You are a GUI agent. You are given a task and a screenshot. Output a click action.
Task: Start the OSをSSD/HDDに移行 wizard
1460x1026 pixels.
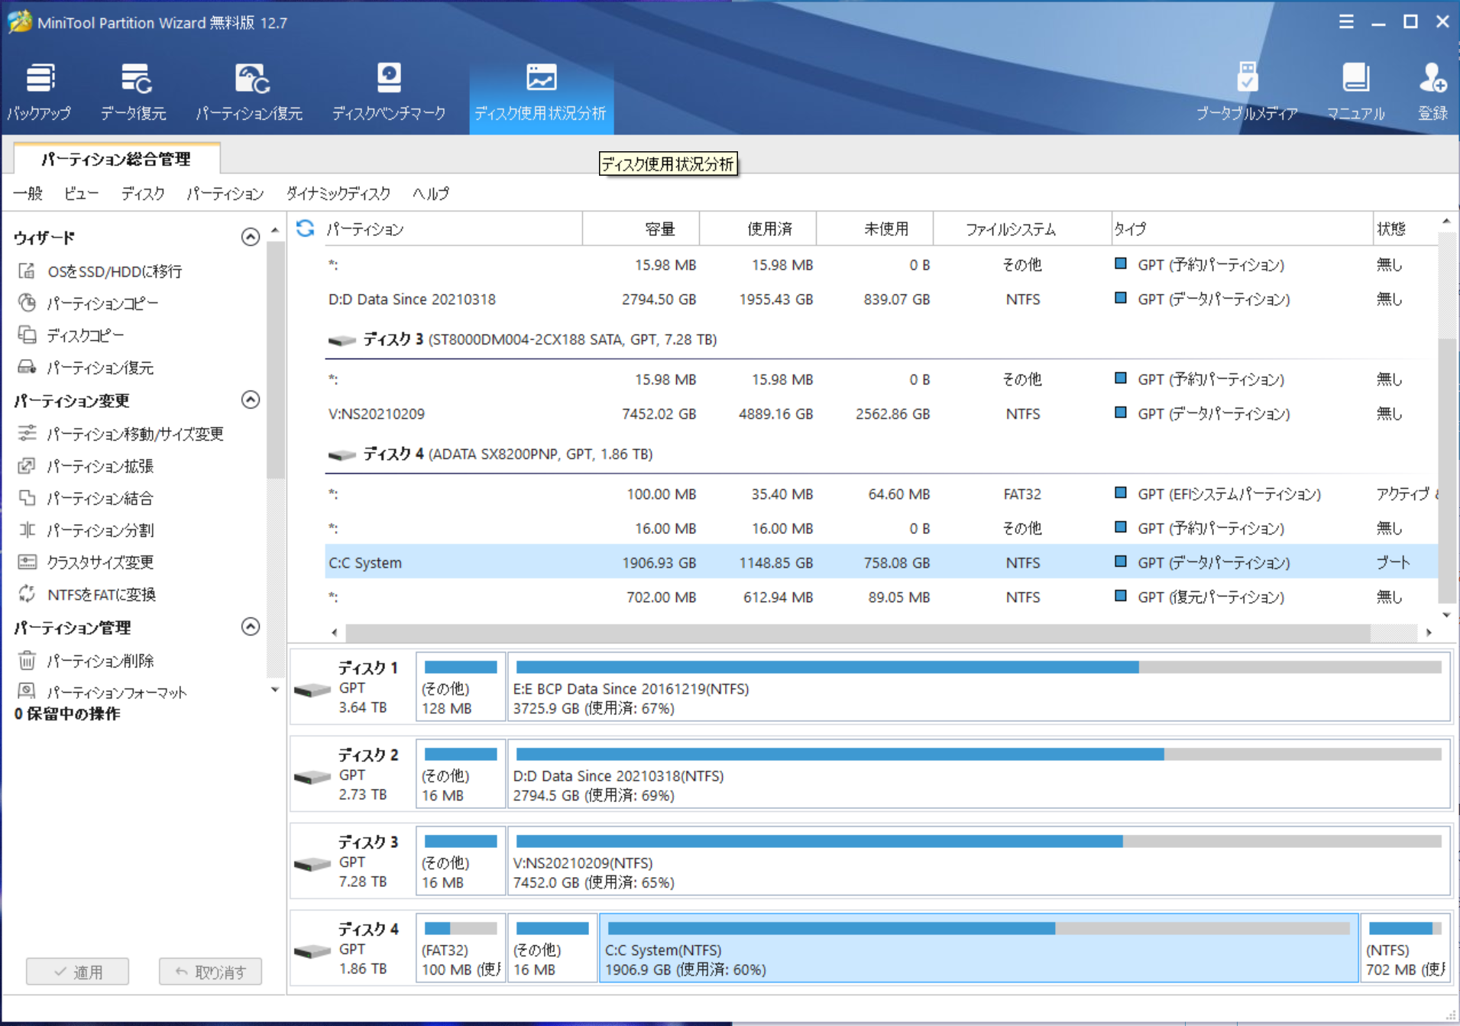coord(115,270)
